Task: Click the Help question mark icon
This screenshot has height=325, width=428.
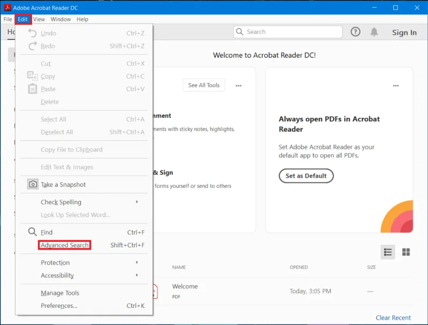Action: pos(355,32)
